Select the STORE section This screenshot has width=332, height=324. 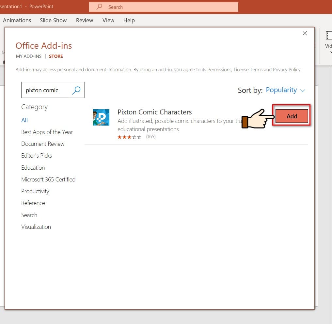pyautogui.click(x=56, y=56)
